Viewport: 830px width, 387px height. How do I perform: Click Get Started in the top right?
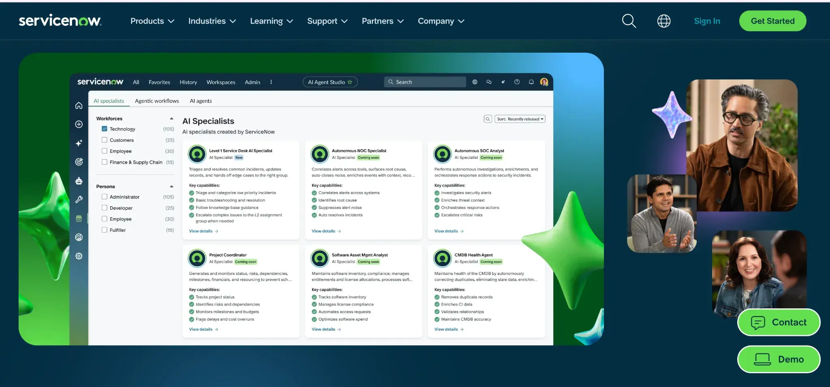coord(772,21)
